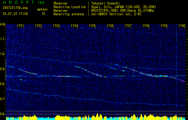
Task: Click the 1737 time marker
Action: point(128,25)
